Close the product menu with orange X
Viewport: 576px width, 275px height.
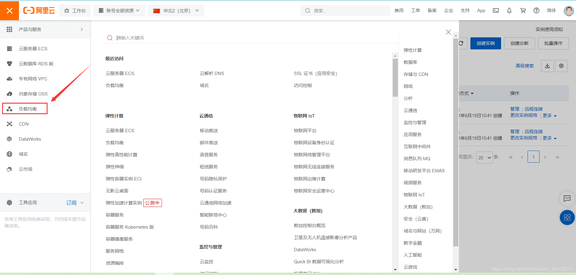9,11
